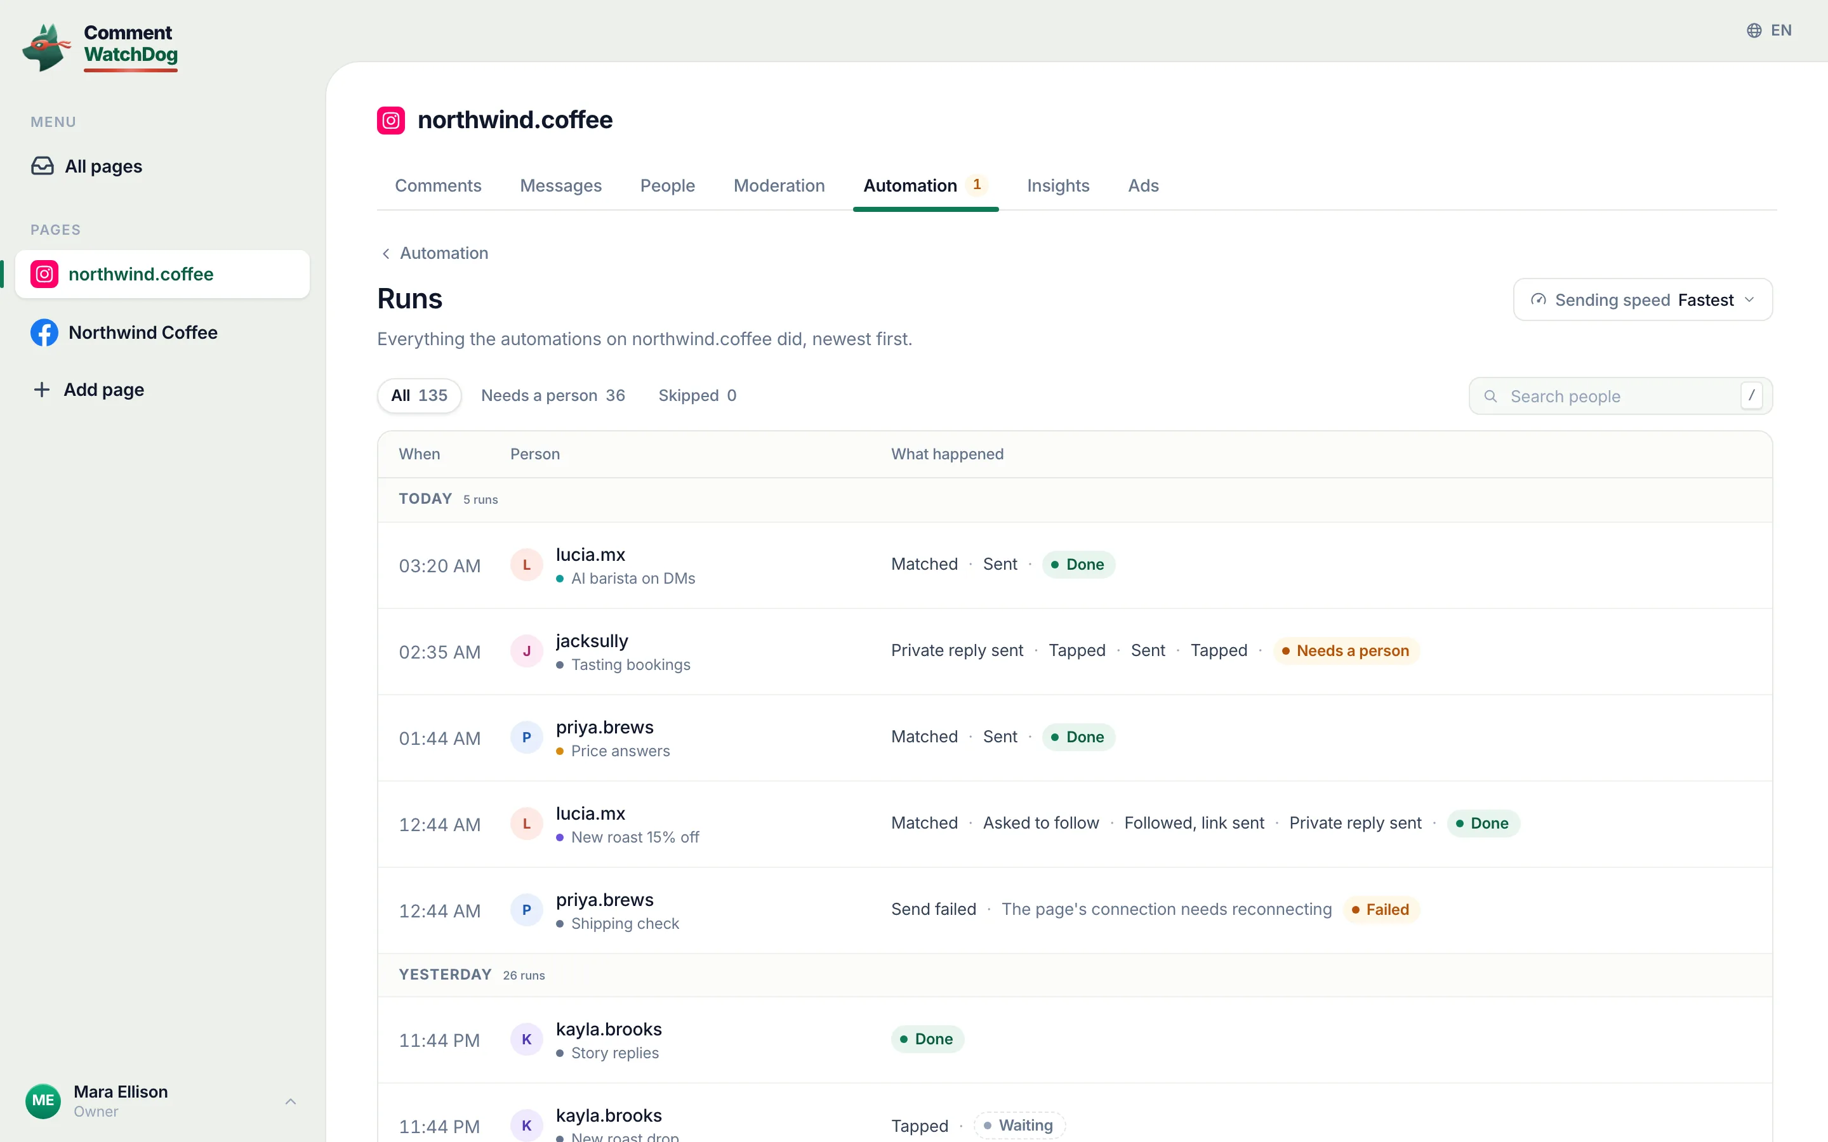Click AI barista on DMs label
This screenshot has height=1142, width=1828.
633,579
